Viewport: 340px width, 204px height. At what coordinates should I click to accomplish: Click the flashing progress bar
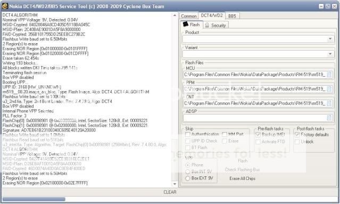[170, 199]
